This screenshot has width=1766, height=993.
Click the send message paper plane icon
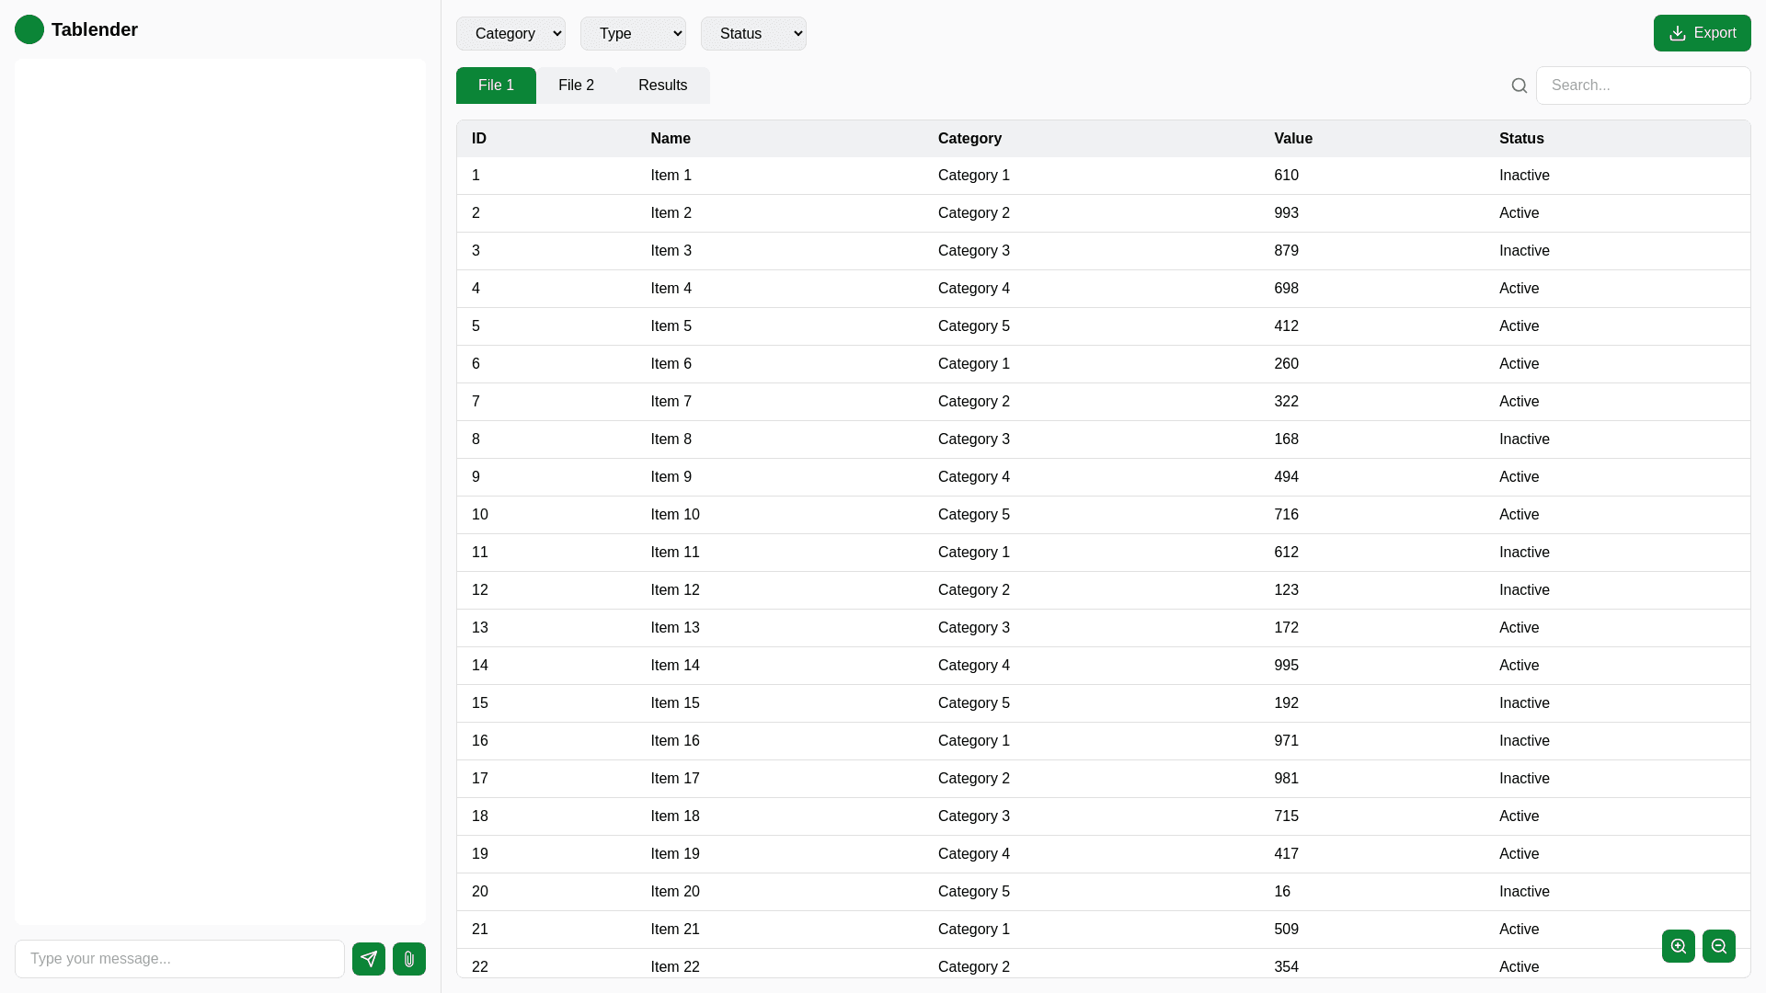coord(369,959)
